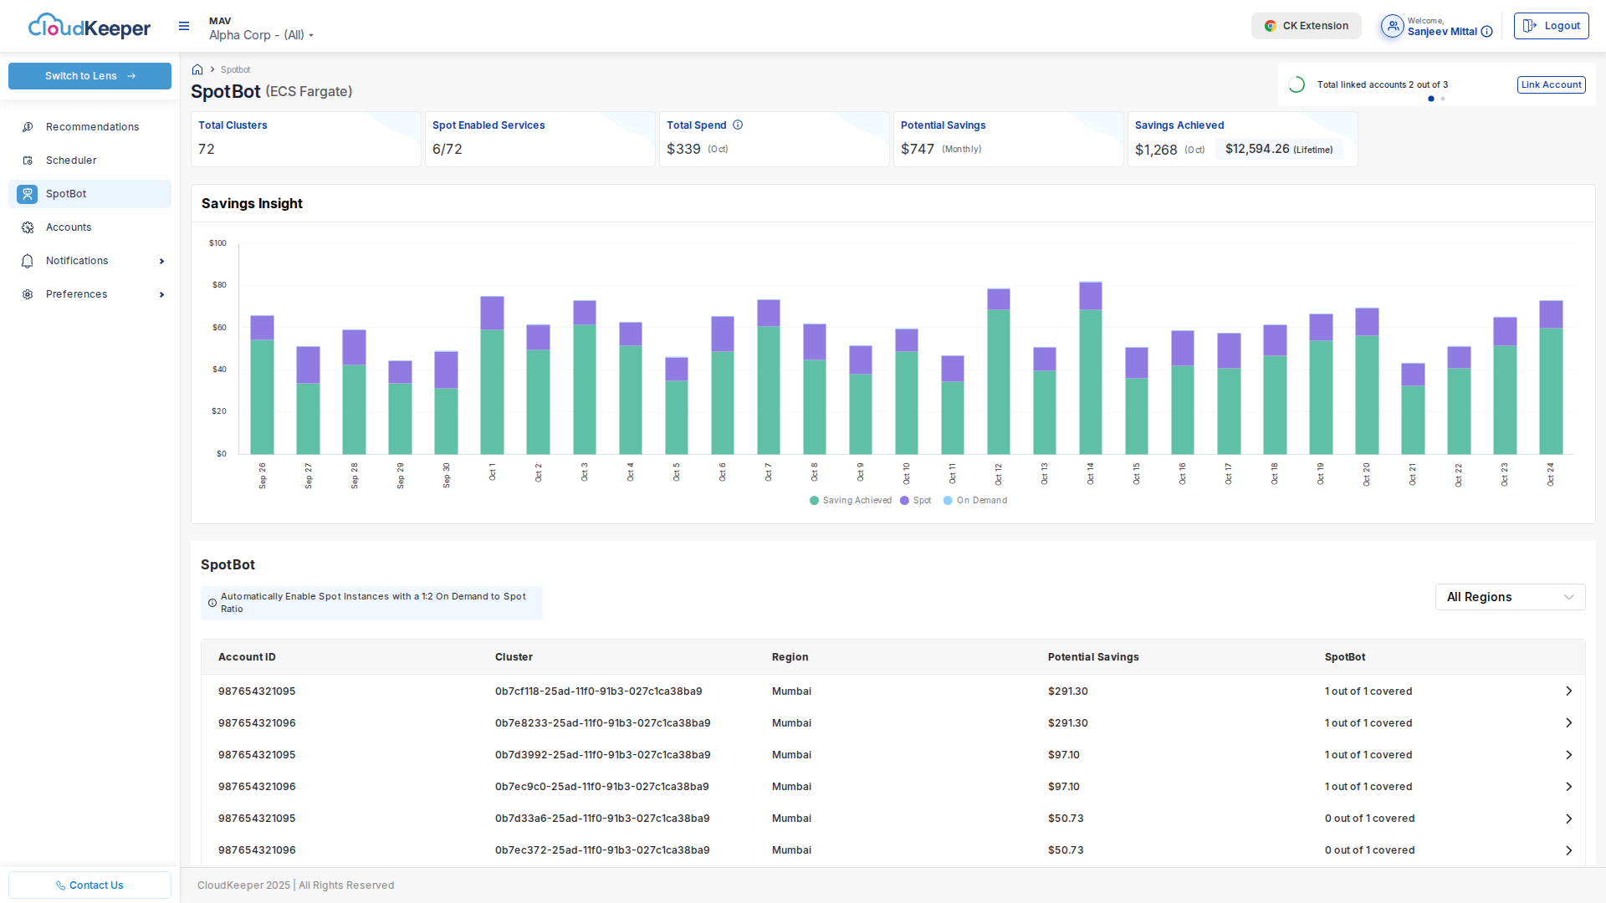Click the Scheduler sidebar icon

28,161
